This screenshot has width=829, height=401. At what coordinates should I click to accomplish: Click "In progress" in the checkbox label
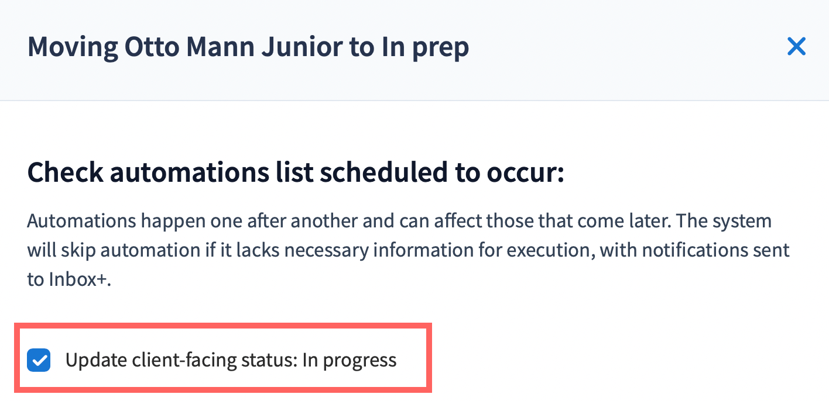click(350, 360)
